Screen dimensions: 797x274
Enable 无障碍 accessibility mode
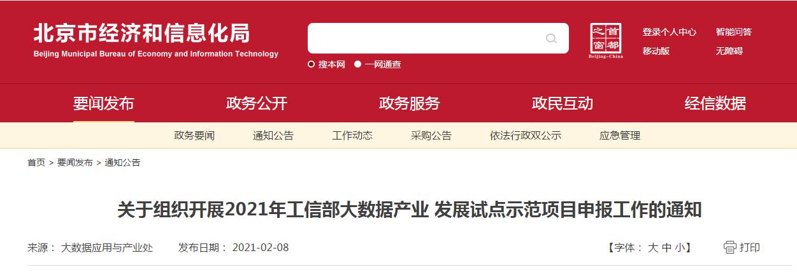(729, 51)
